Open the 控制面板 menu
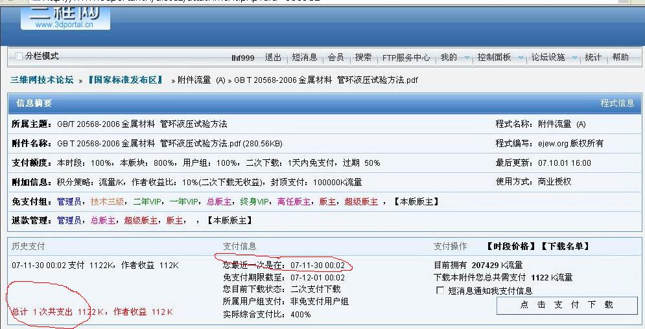This screenshot has height=329, width=645. tap(494, 58)
